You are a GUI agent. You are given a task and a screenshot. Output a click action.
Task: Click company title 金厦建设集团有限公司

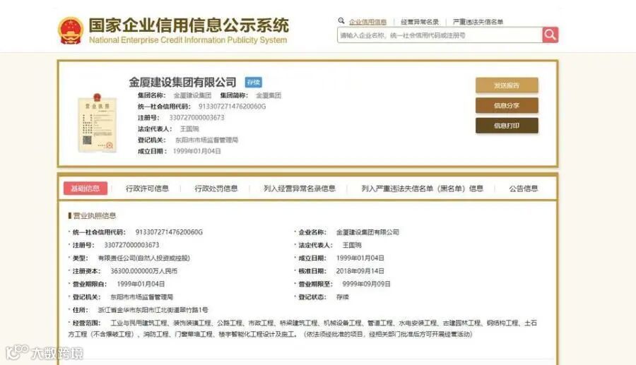click(182, 82)
